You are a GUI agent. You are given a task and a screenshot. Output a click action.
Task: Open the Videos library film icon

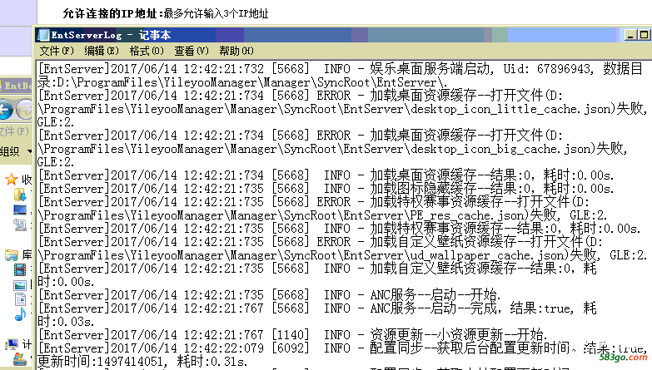click(20, 270)
